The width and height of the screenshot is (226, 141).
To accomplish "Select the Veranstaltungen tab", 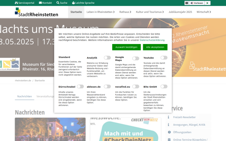I will [x=45, y=96].
